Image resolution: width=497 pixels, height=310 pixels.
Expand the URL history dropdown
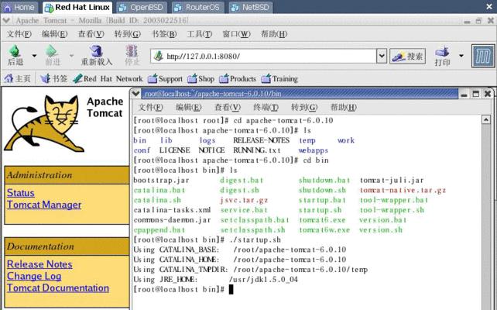[382, 56]
